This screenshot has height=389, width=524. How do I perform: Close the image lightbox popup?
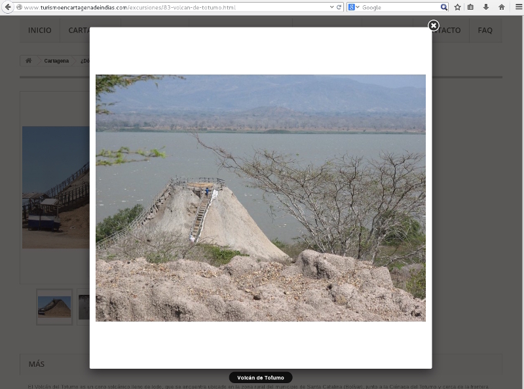point(434,25)
